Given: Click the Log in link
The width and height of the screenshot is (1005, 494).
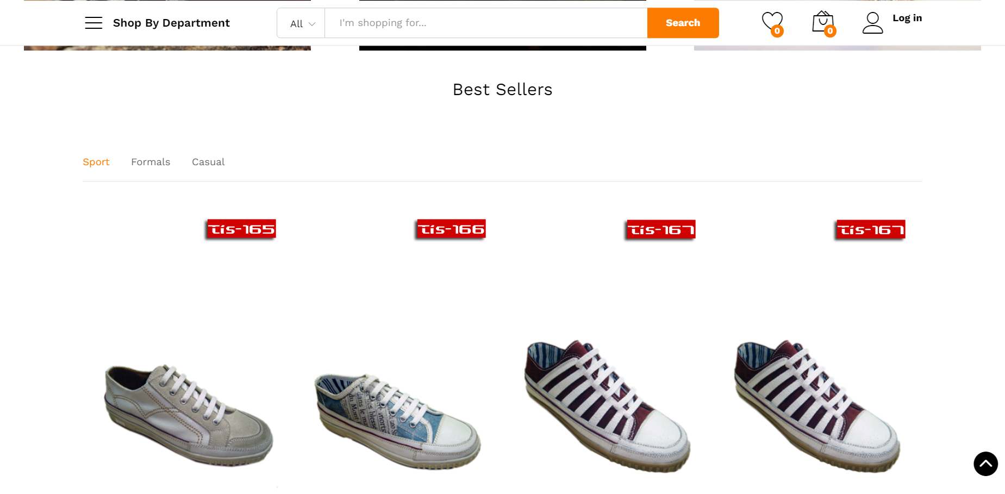Looking at the screenshot, I should (907, 18).
